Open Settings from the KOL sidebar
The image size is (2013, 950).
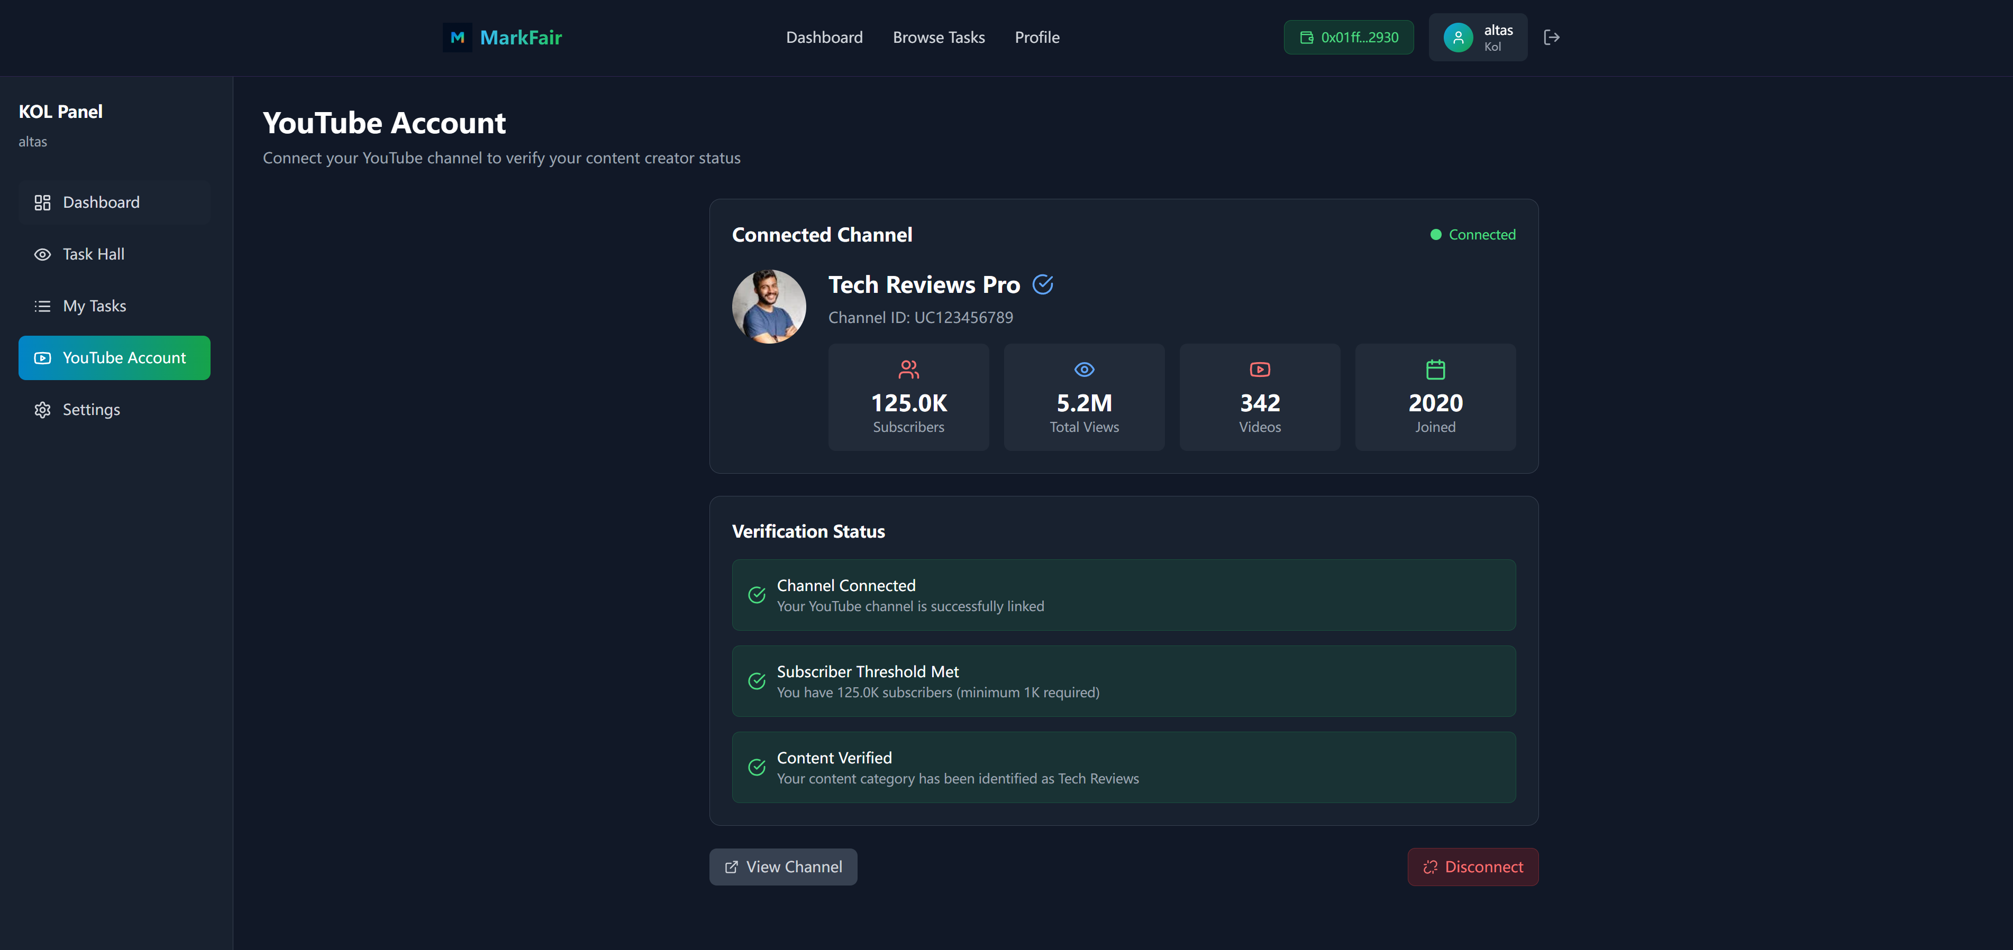(90, 410)
